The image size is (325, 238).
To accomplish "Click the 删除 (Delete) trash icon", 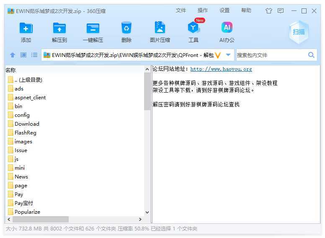I will click(x=126, y=28).
